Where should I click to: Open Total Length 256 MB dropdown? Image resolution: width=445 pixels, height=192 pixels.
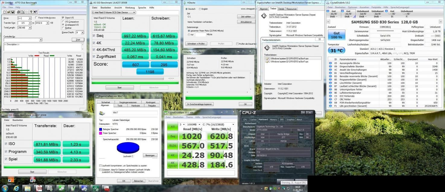pos(30,28)
